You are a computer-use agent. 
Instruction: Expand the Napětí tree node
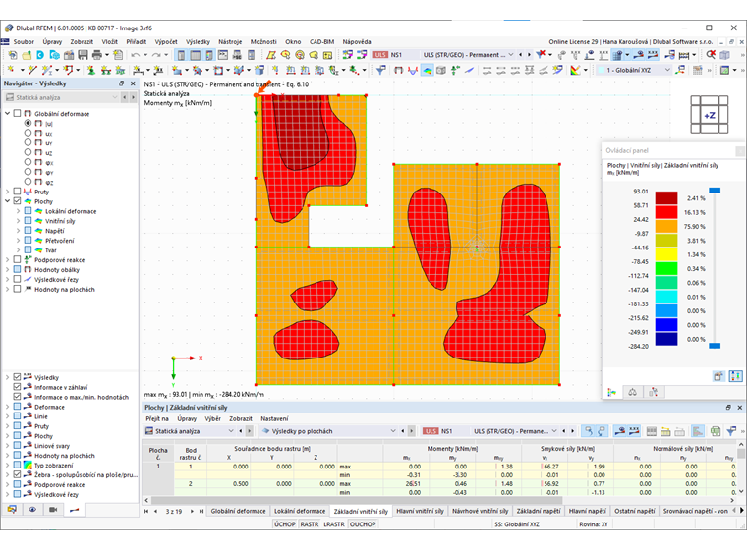(18, 231)
